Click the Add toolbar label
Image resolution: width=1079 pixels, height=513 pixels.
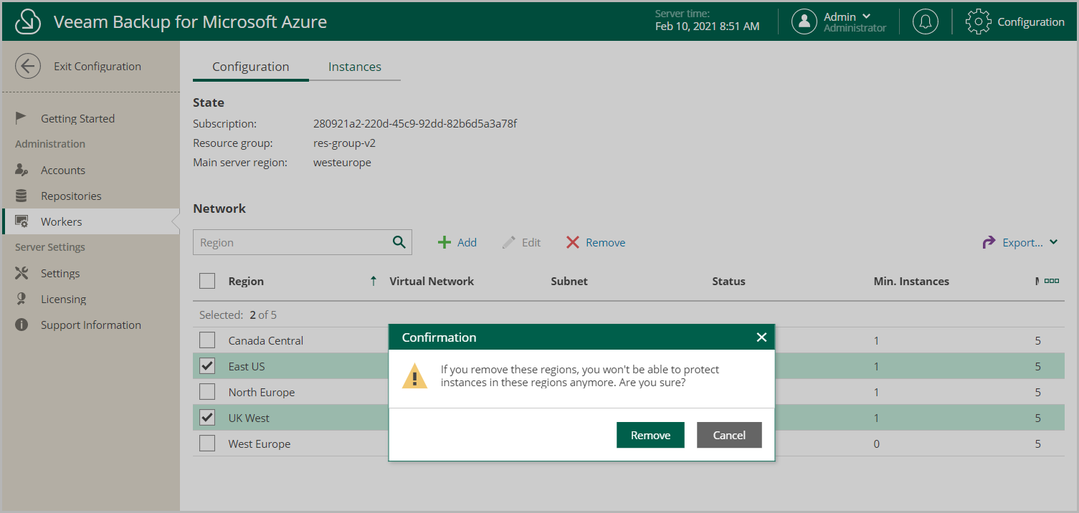pyautogui.click(x=467, y=242)
